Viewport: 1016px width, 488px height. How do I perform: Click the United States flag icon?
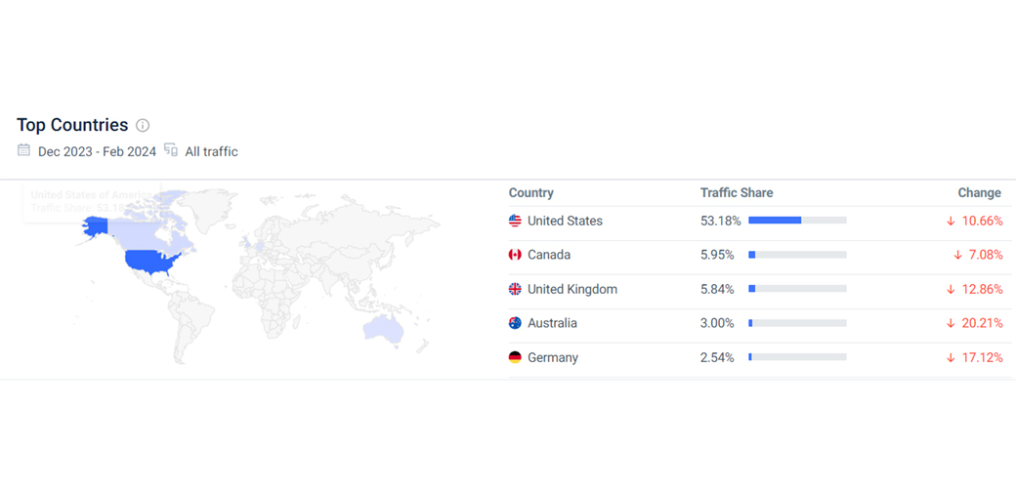(x=515, y=222)
